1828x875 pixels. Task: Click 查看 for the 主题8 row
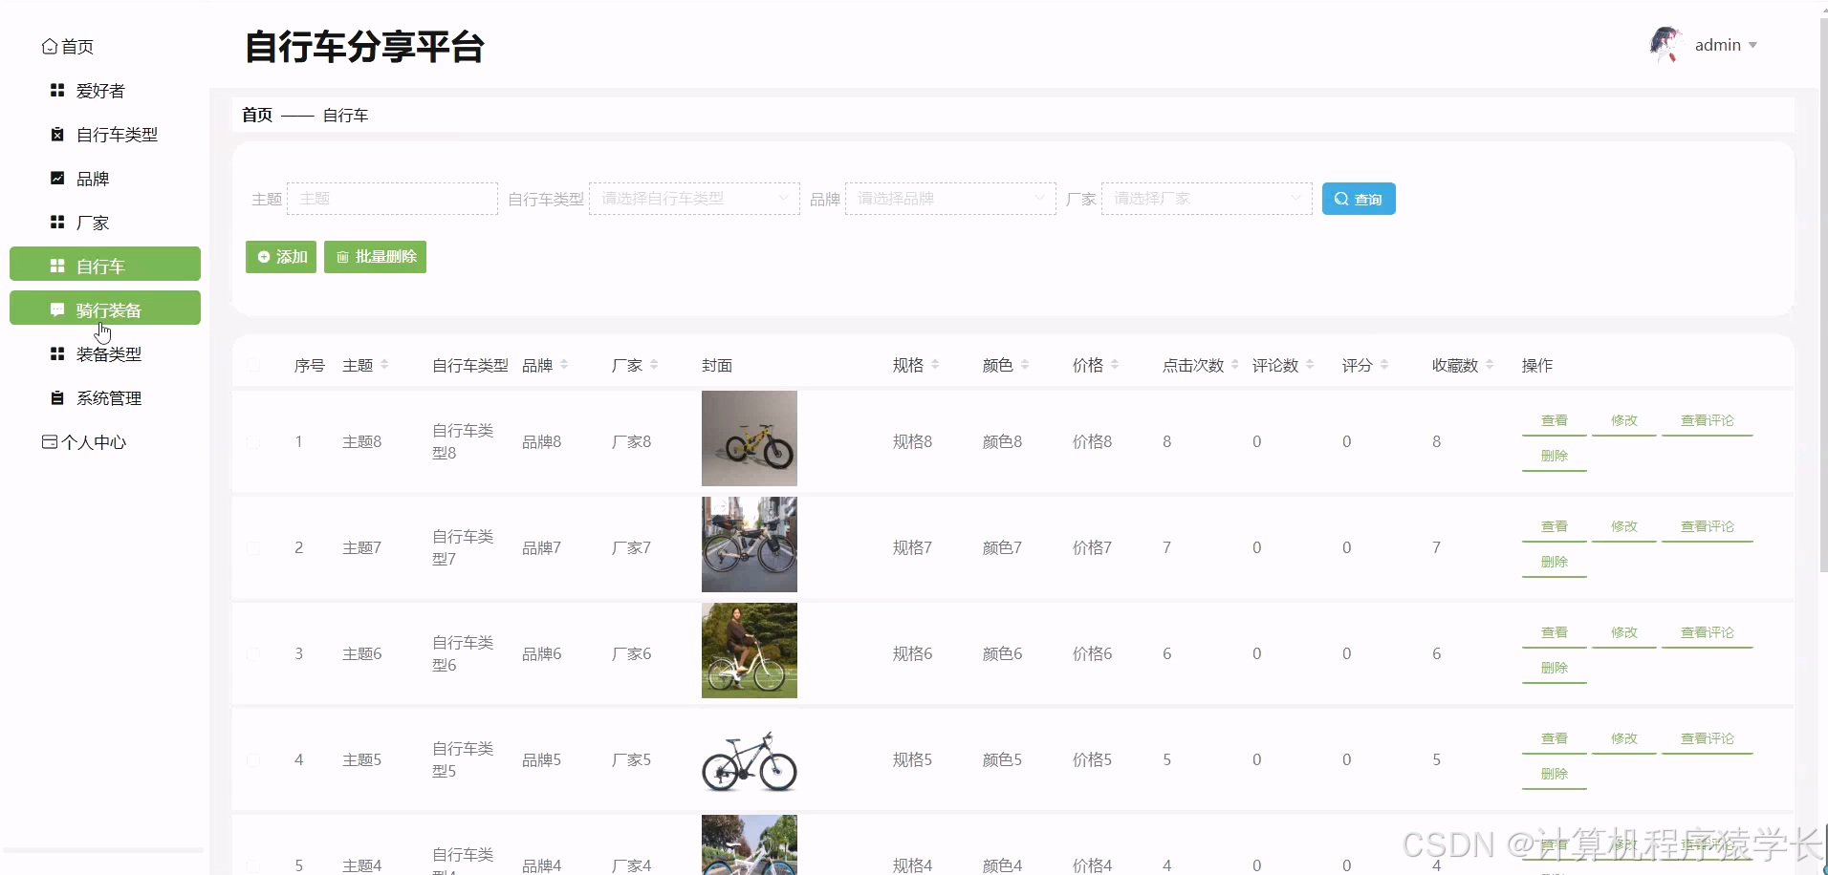coord(1554,420)
